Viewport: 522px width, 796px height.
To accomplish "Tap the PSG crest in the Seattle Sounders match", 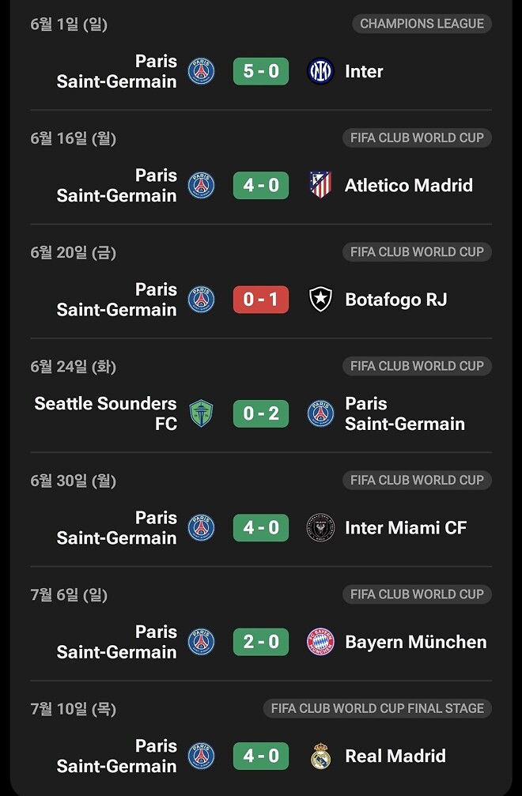I will (x=320, y=413).
